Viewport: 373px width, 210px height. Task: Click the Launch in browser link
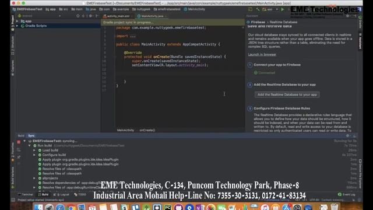[262, 54]
